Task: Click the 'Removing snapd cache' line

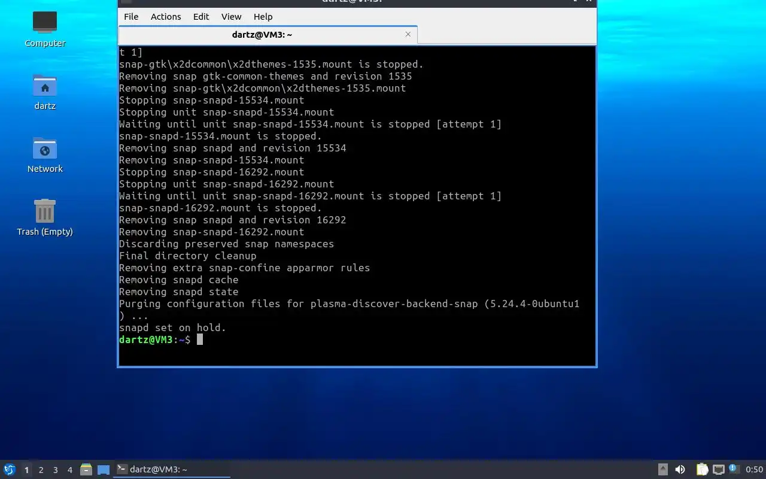Action: click(x=178, y=280)
